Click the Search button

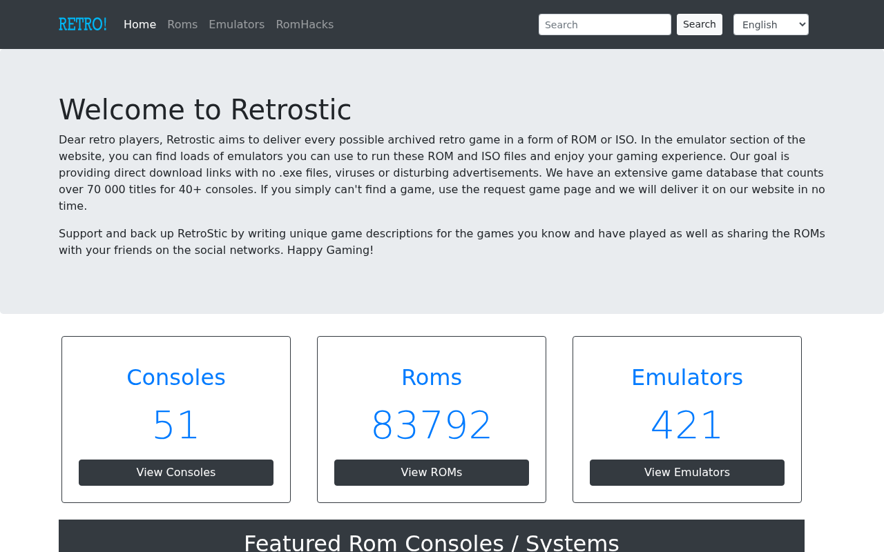click(x=700, y=24)
